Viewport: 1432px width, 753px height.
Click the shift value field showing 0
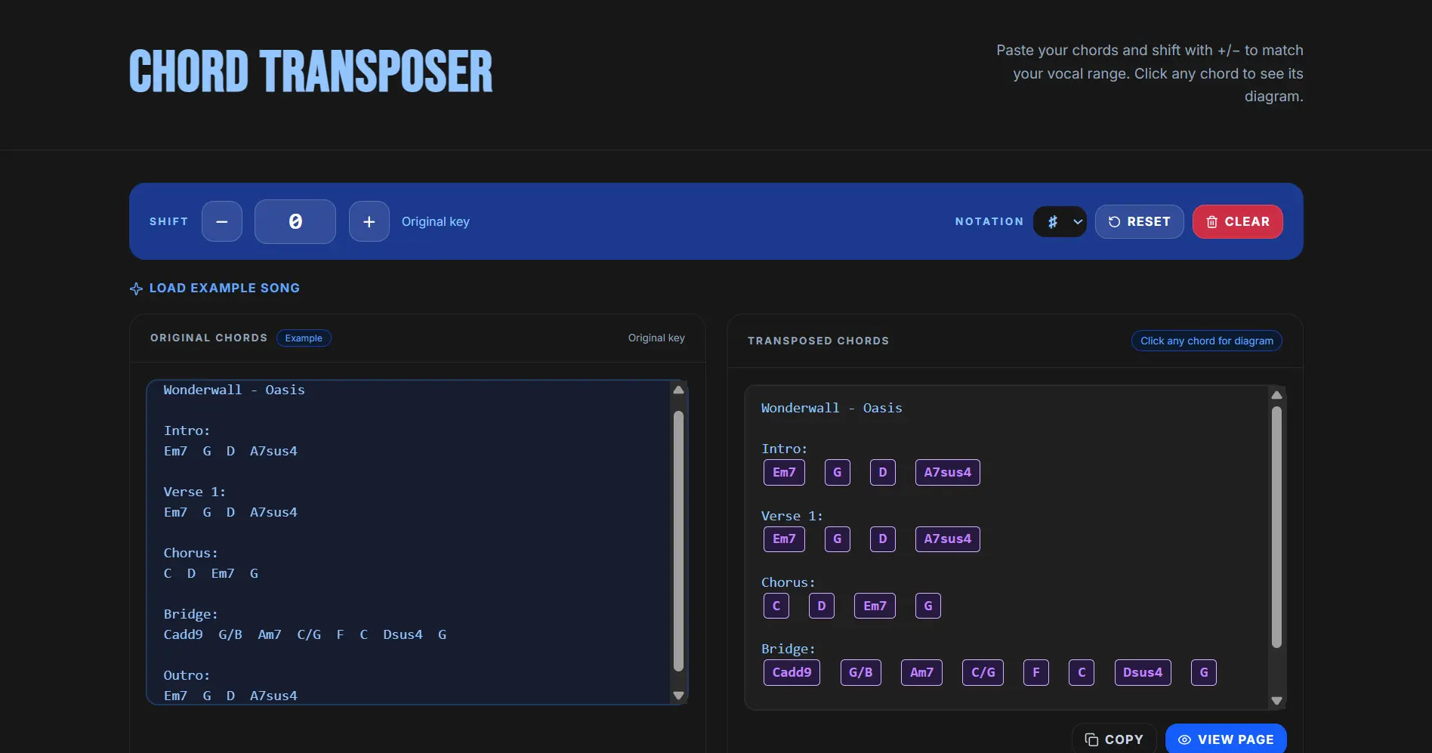coord(295,221)
